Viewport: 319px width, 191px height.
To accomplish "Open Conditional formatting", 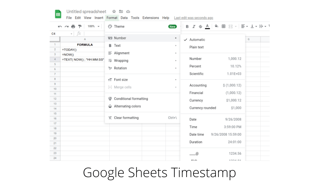I will coord(143,99).
